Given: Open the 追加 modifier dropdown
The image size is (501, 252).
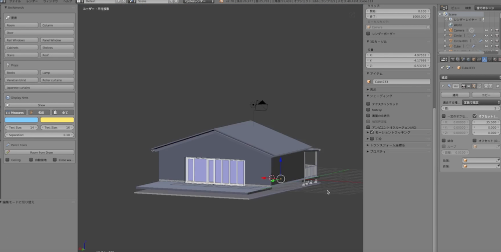Looking at the screenshot, I should point(469,77).
